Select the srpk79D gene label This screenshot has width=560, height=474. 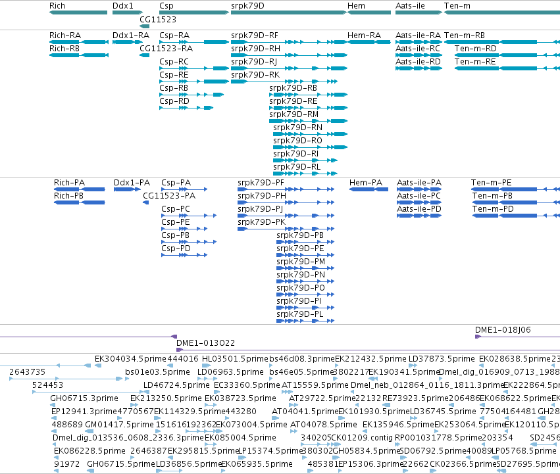click(247, 6)
